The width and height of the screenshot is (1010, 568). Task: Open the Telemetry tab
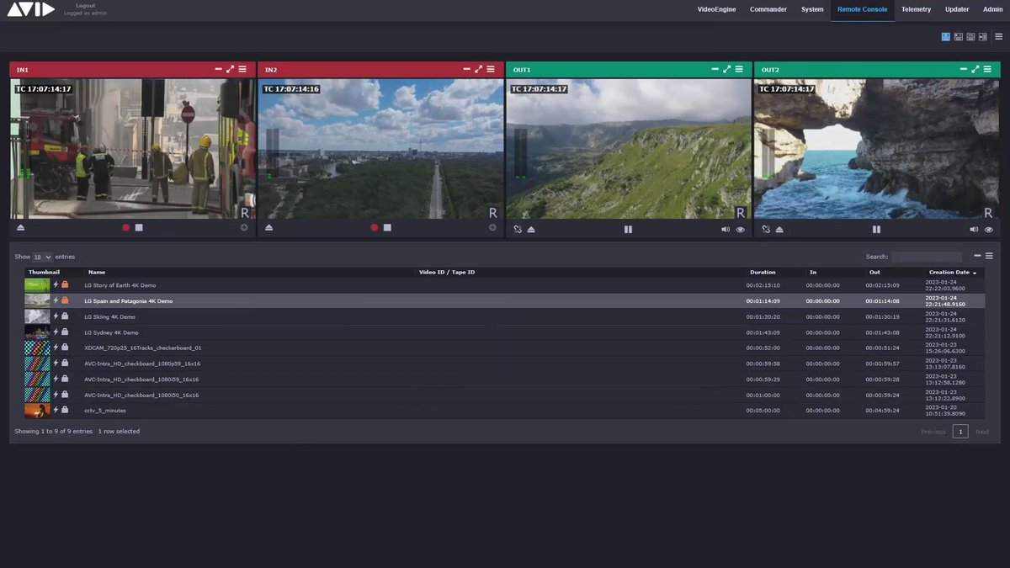[917, 10]
